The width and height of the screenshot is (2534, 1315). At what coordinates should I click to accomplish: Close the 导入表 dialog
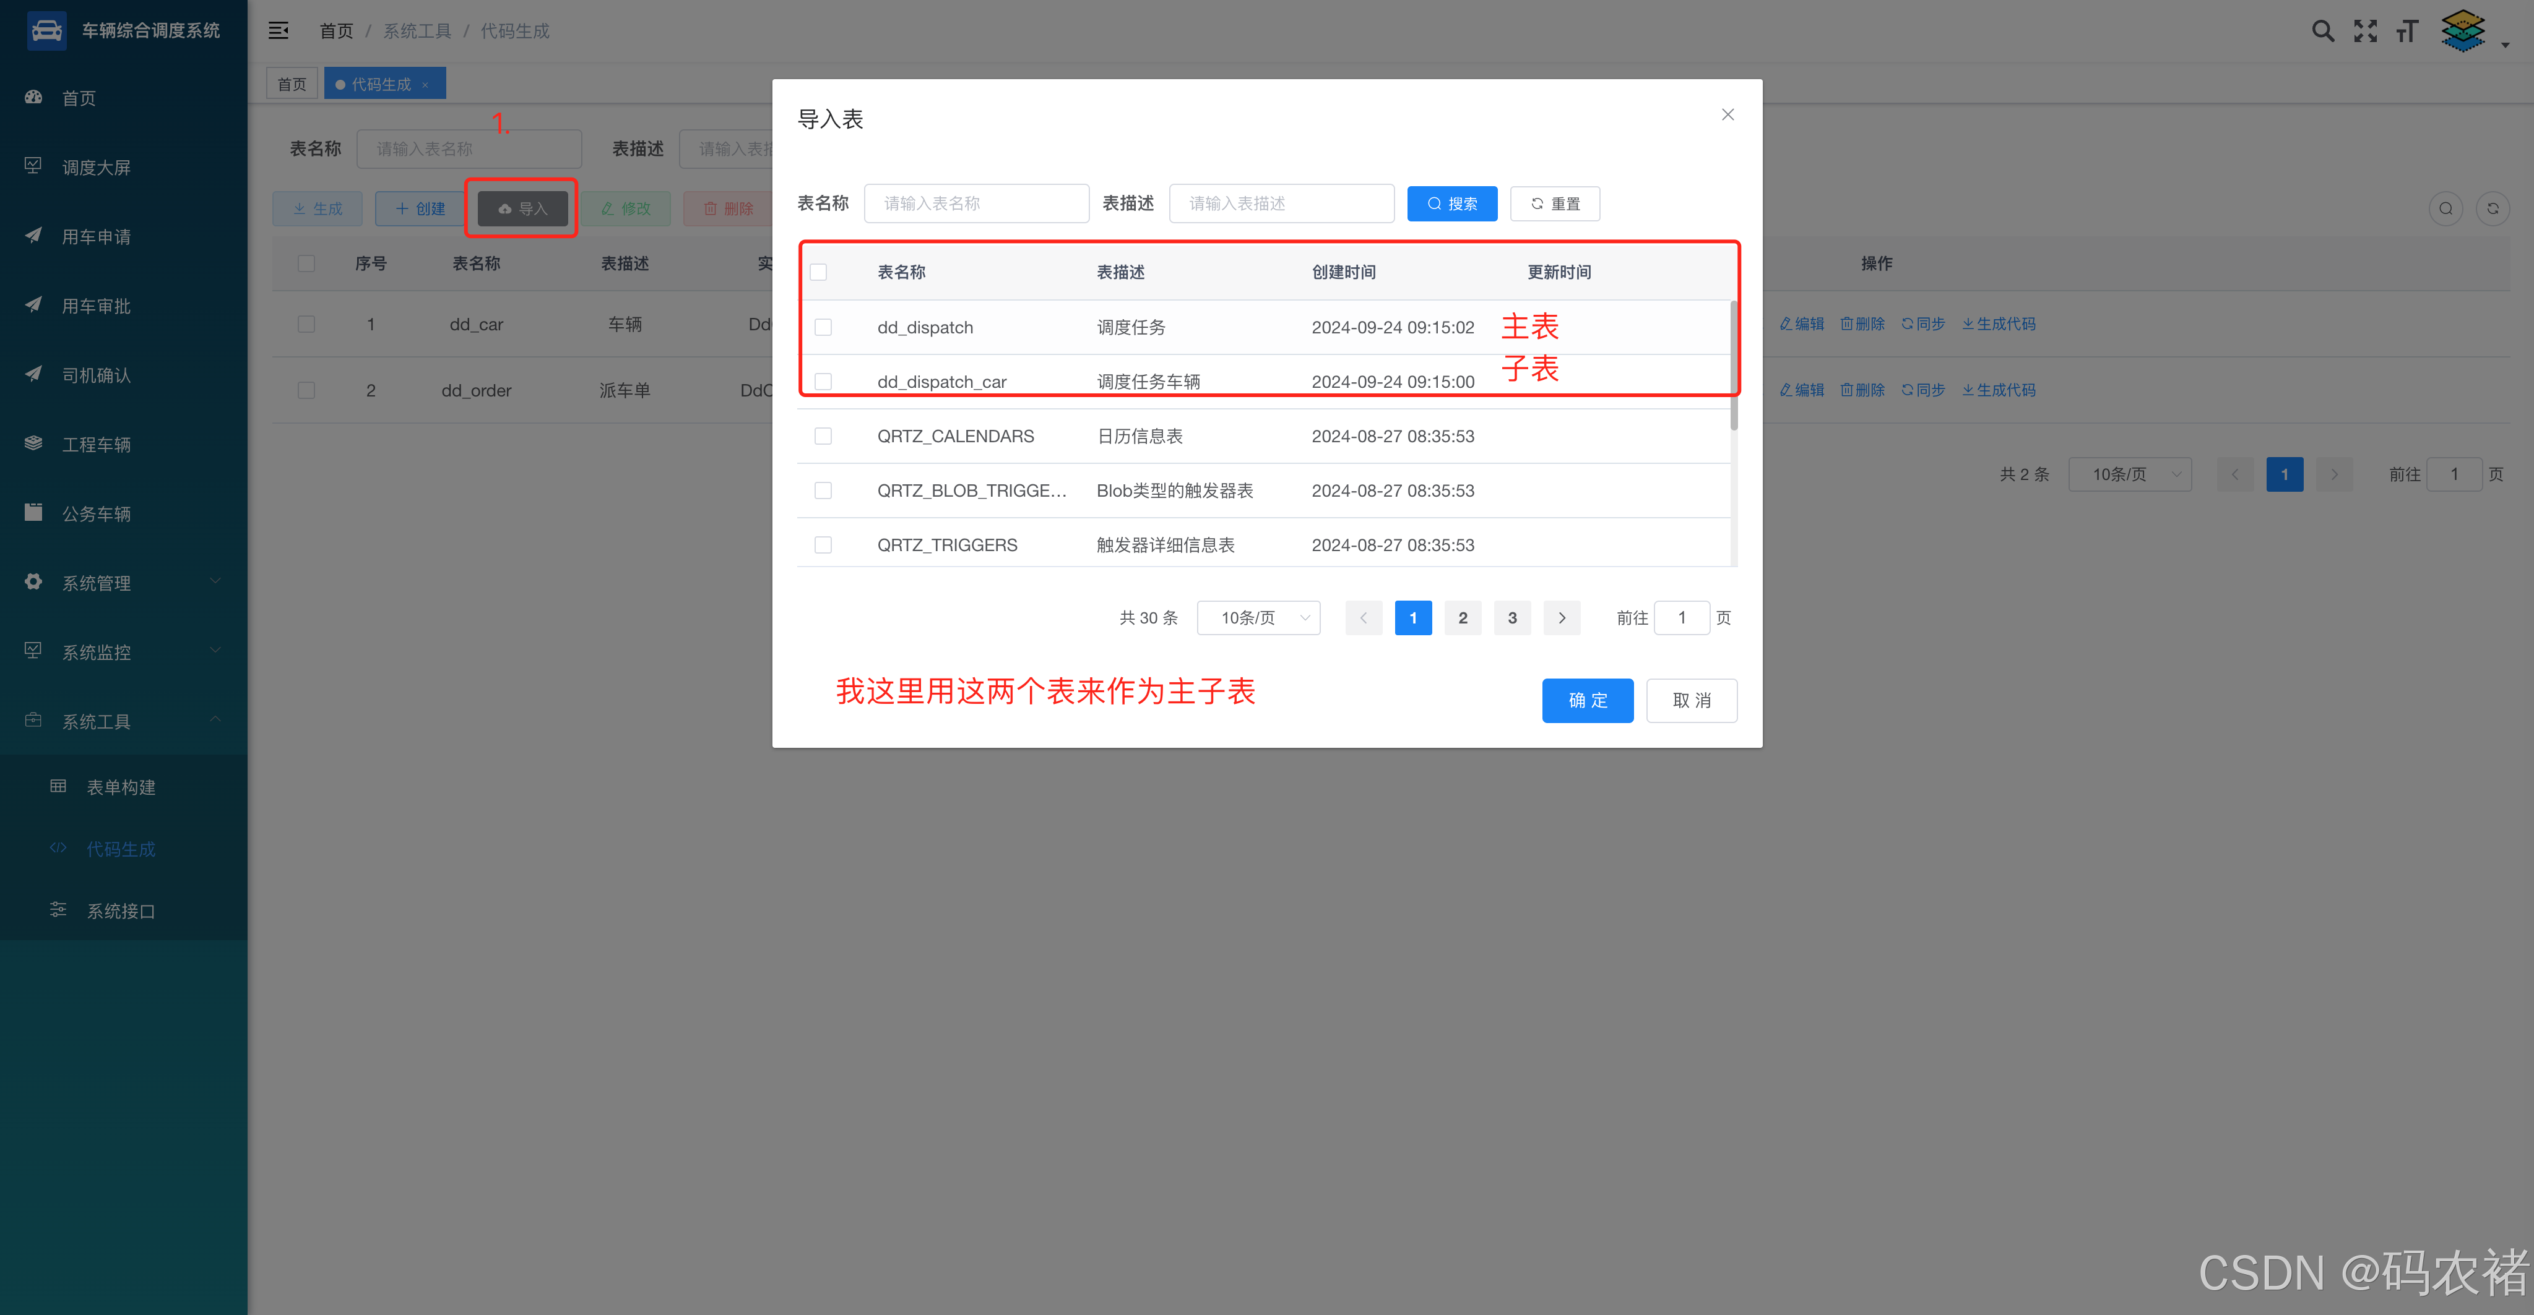[1728, 115]
